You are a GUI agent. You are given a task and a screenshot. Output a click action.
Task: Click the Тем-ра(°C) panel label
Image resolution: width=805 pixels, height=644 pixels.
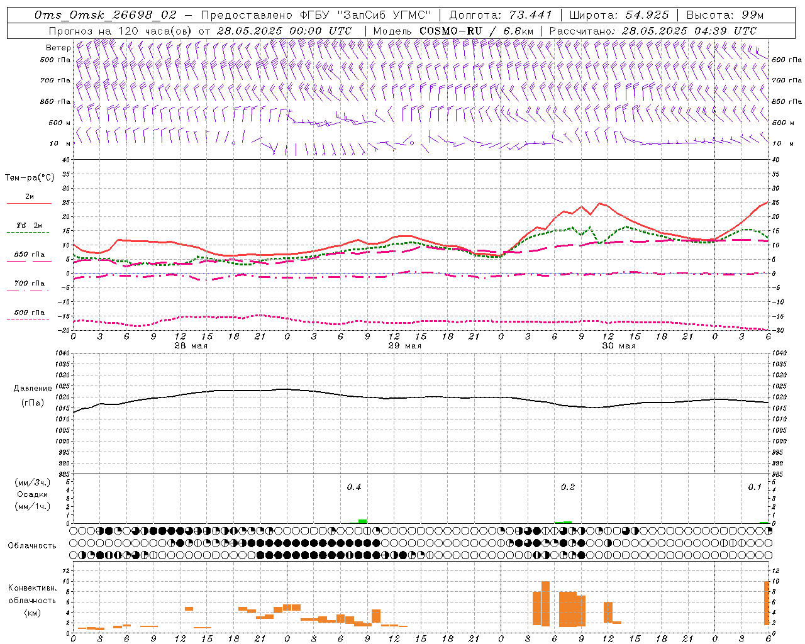[x=30, y=178]
